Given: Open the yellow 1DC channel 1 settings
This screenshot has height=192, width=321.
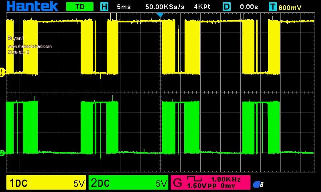Looking at the screenshot, I should (x=19, y=183).
